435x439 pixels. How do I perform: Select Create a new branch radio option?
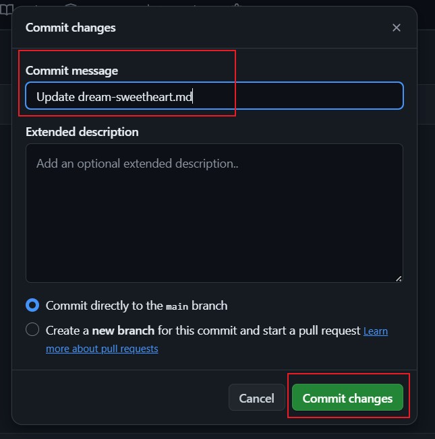click(32, 330)
